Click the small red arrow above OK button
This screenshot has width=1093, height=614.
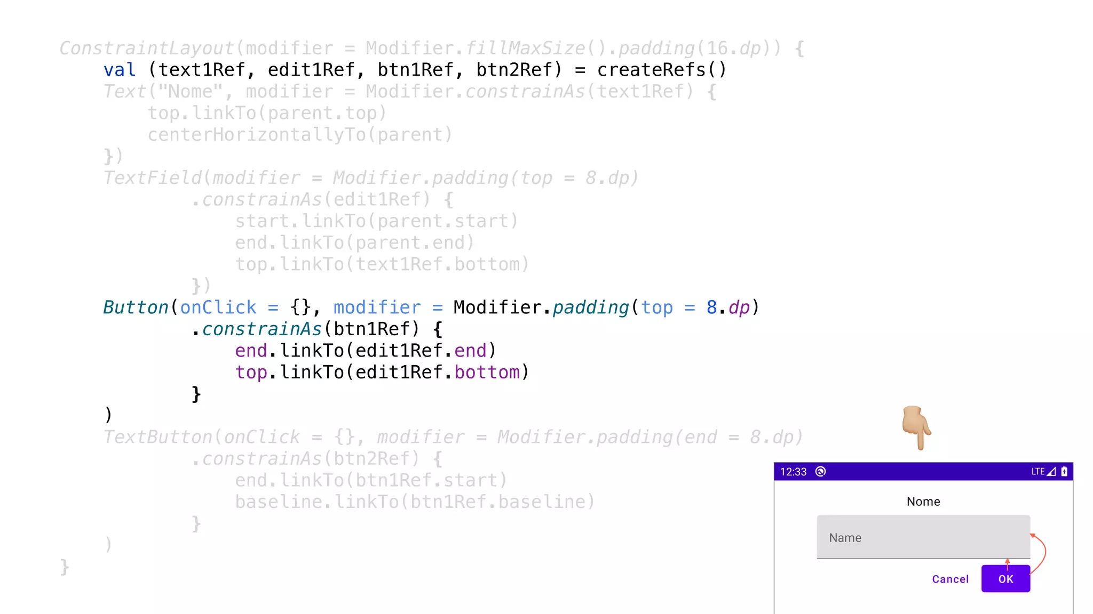(x=1008, y=563)
